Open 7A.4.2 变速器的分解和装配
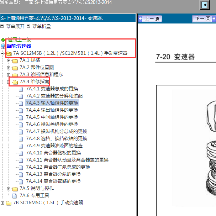This screenshot has width=216, height=216. click(54, 96)
